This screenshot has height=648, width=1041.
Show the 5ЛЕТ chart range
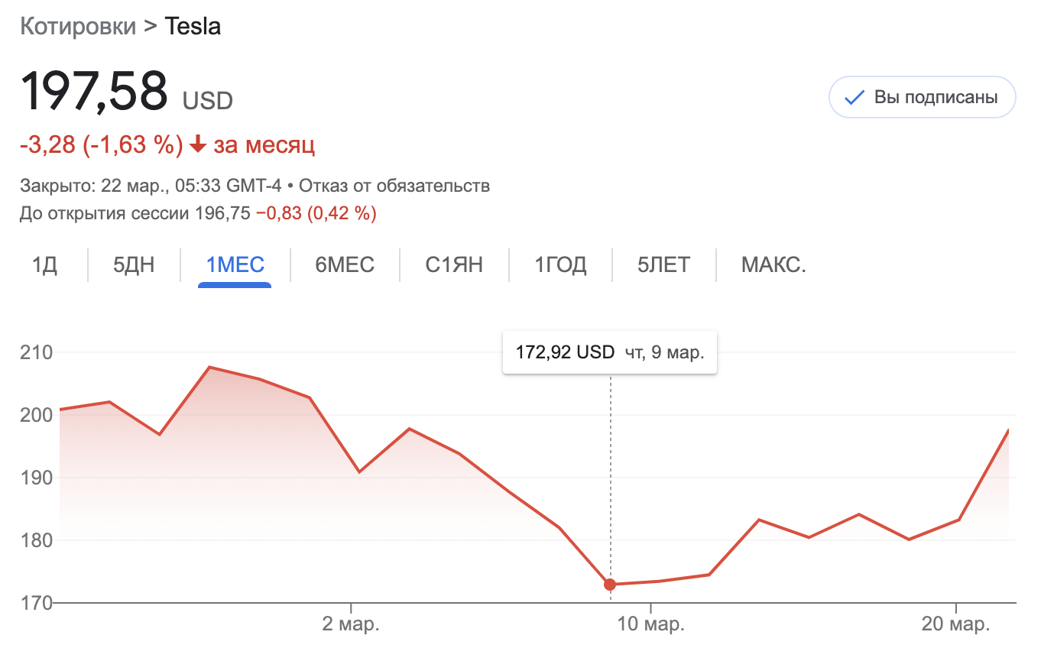coord(663,265)
